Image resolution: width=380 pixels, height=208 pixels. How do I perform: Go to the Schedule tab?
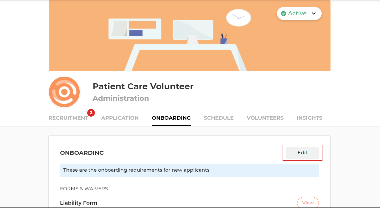[x=219, y=118]
